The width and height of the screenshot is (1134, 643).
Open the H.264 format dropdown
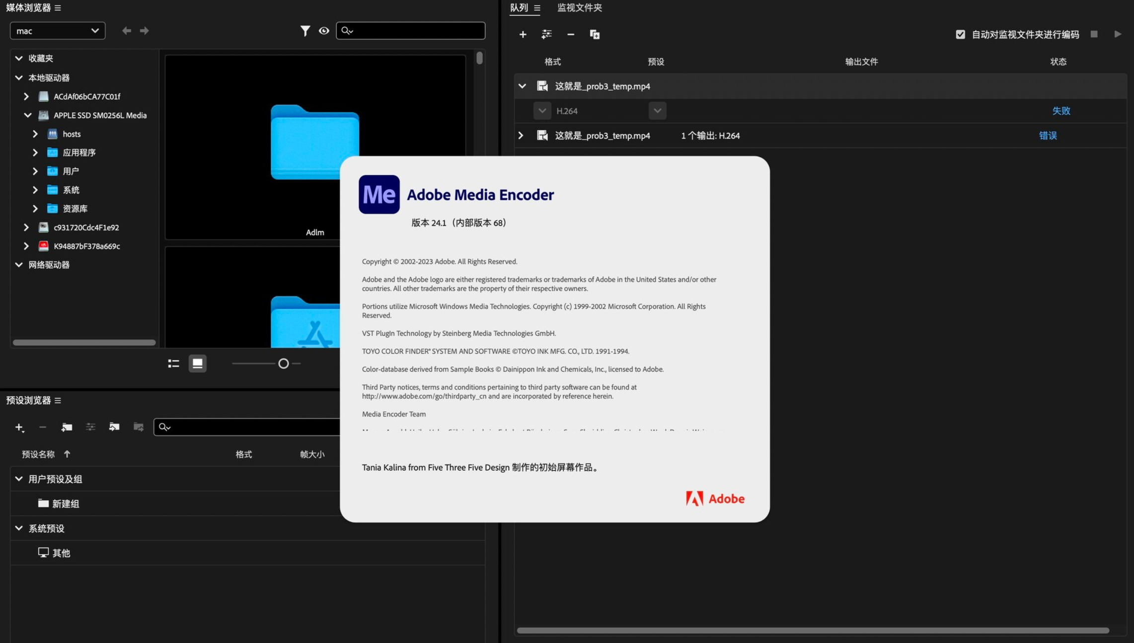pos(542,111)
